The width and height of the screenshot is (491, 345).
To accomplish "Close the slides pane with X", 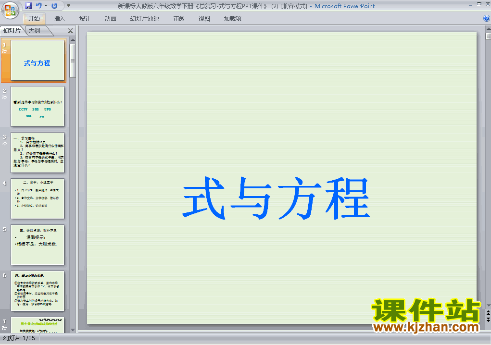I will coord(70,31).
